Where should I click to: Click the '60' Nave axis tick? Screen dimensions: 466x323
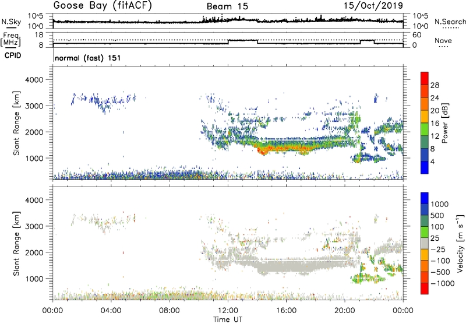pyautogui.click(x=417, y=35)
